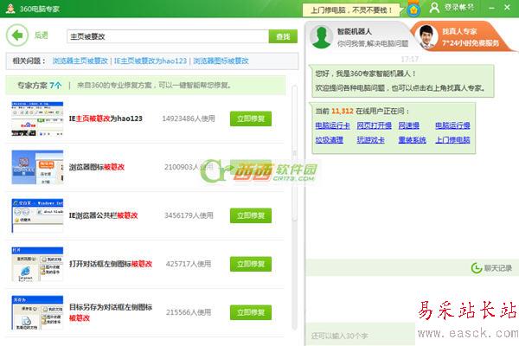Click the 电脑运行慢 quick question link
Screen dimensions: 519x346
point(452,125)
